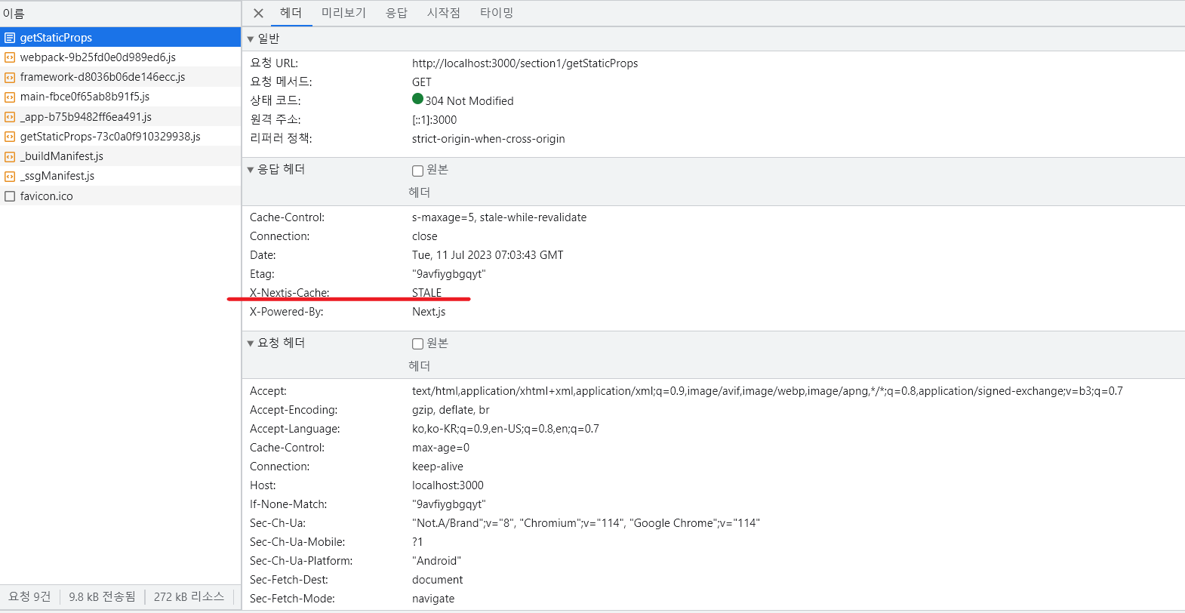Viewport: 1185px width, 613px height.
Task: Click the [::1]:3000 remote address
Action: pyautogui.click(x=434, y=120)
